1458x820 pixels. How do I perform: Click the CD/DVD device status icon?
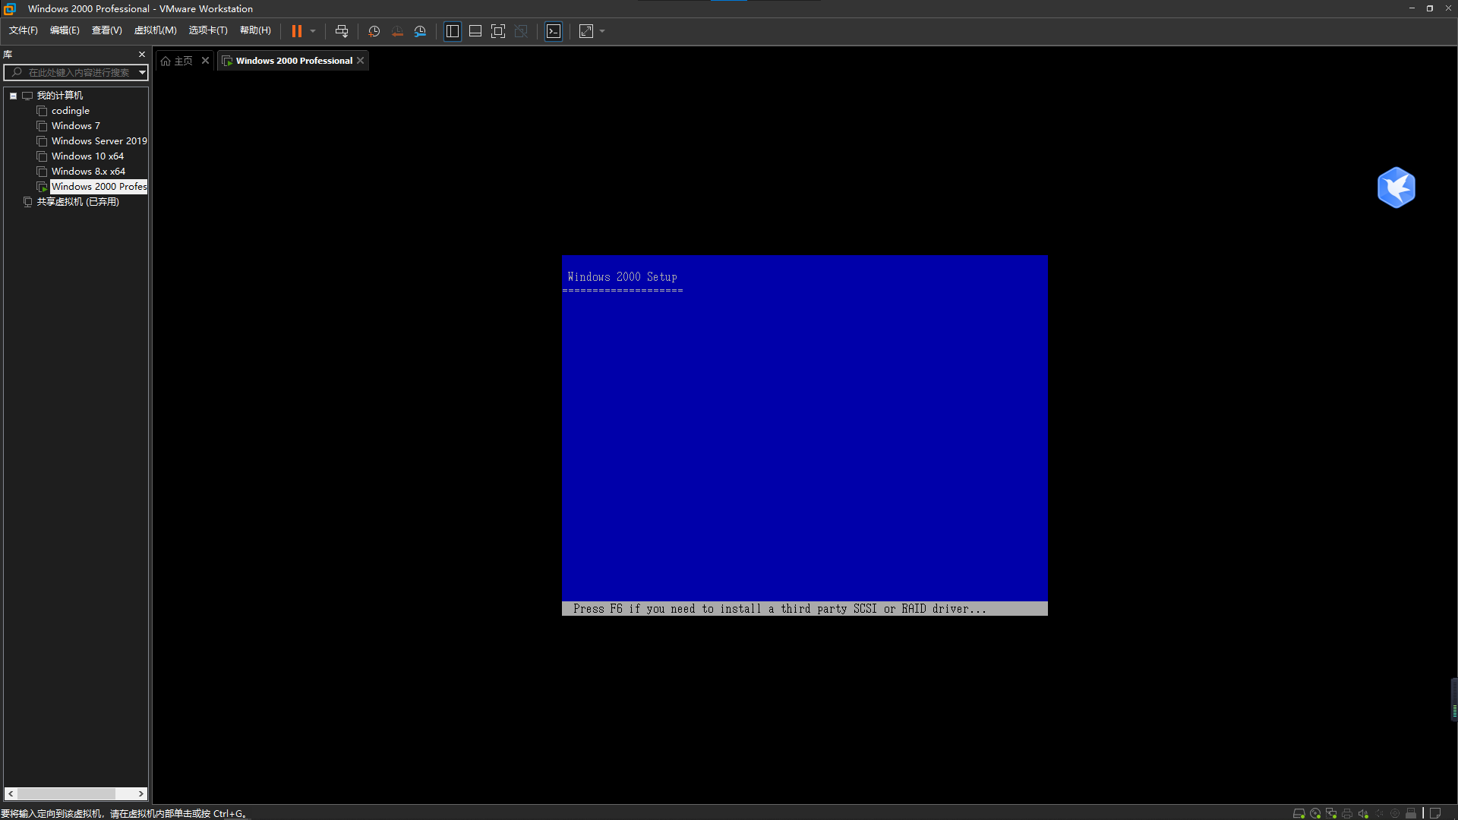click(1315, 813)
